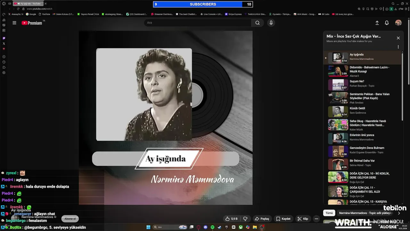Play Suçum Ne? in the Mix list
Image resolution: width=410 pixels, height=231 pixels.
tap(363, 85)
